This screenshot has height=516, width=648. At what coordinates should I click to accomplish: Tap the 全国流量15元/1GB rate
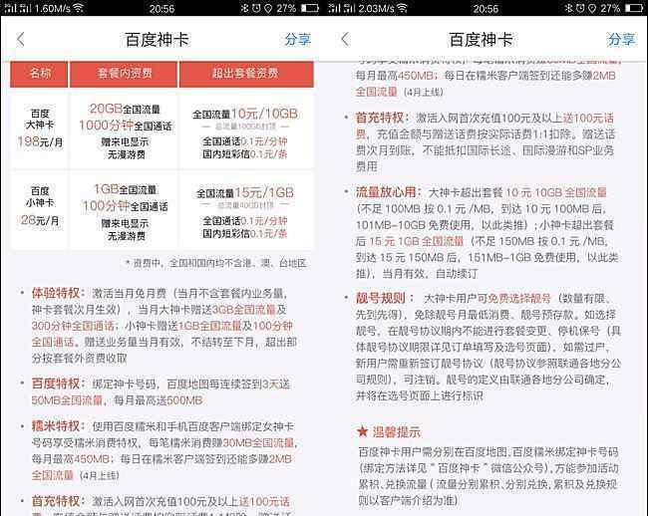pos(244,192)
